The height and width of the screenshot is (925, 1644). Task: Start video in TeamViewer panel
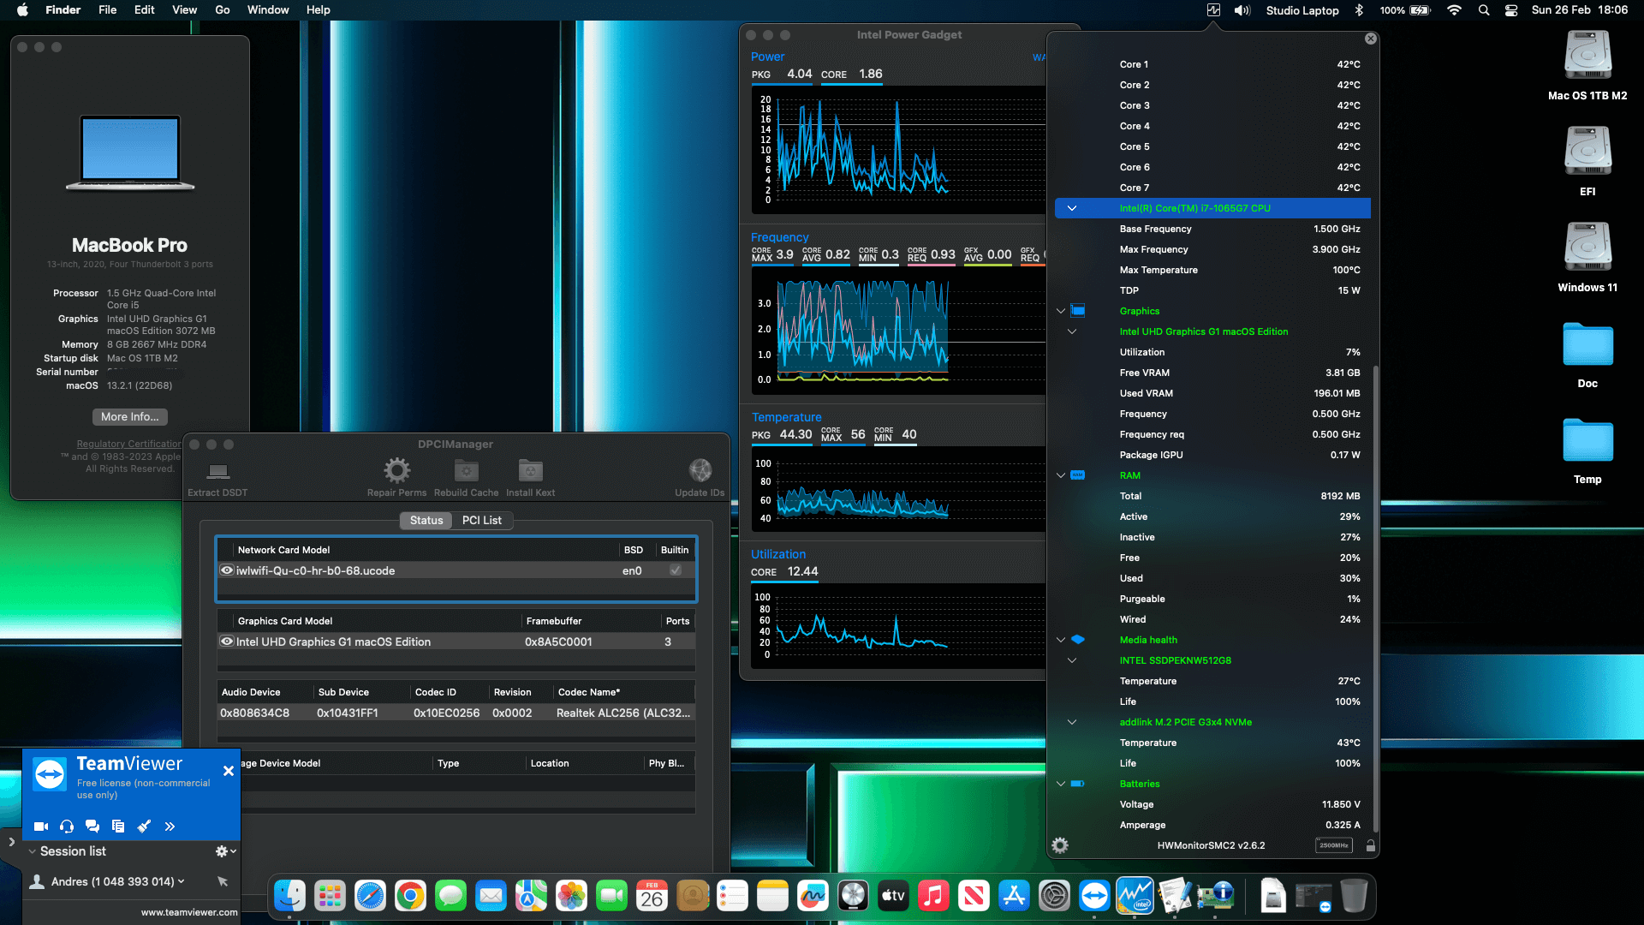pyautogui.click(x=40, y=827)
